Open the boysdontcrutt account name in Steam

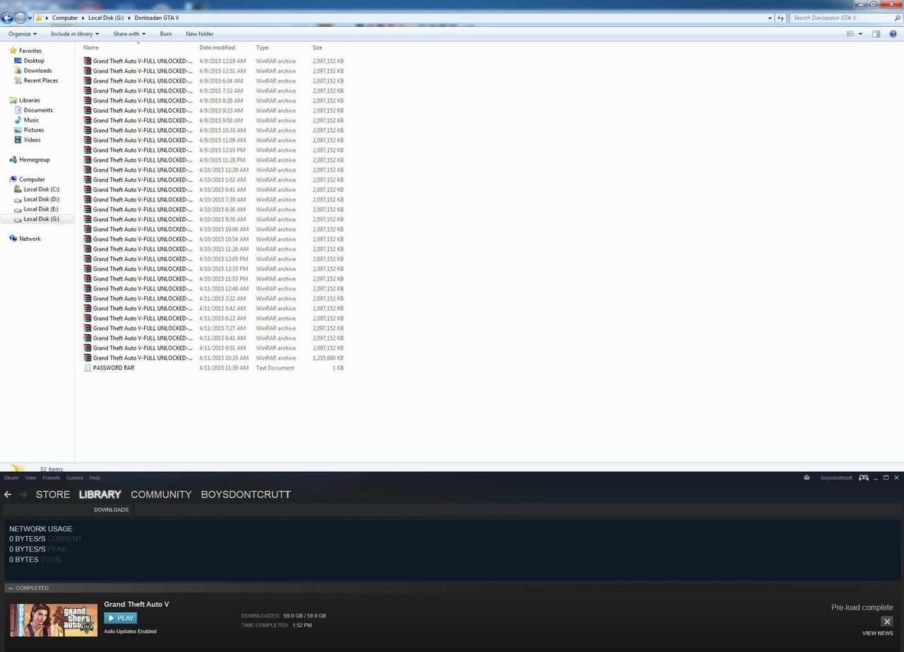click(x=836, y=478)
